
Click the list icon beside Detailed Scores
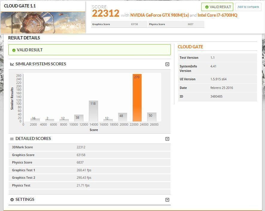coord(12,139)
